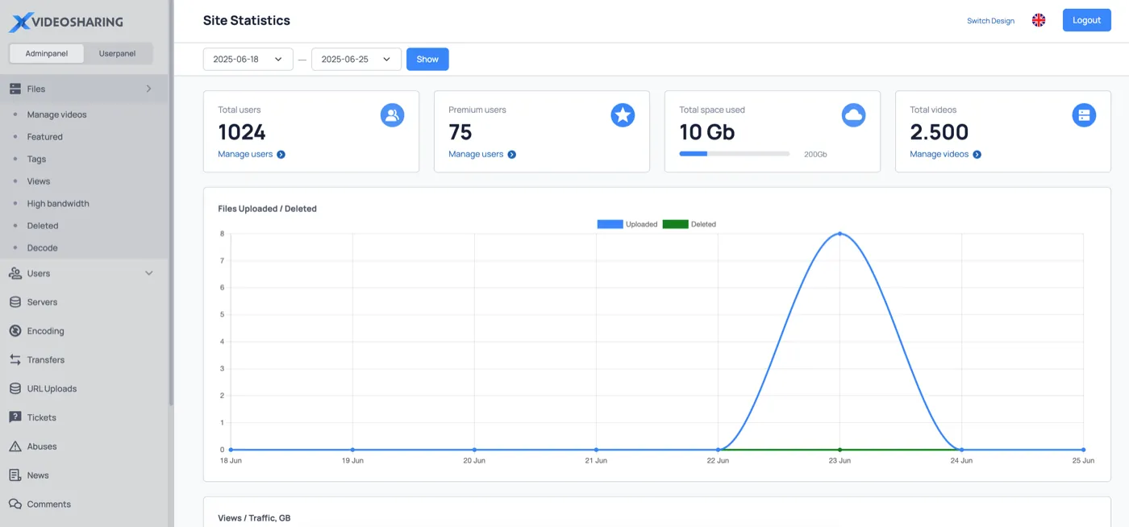Click arrow icon beside Manage videos link

coord(977,155)
